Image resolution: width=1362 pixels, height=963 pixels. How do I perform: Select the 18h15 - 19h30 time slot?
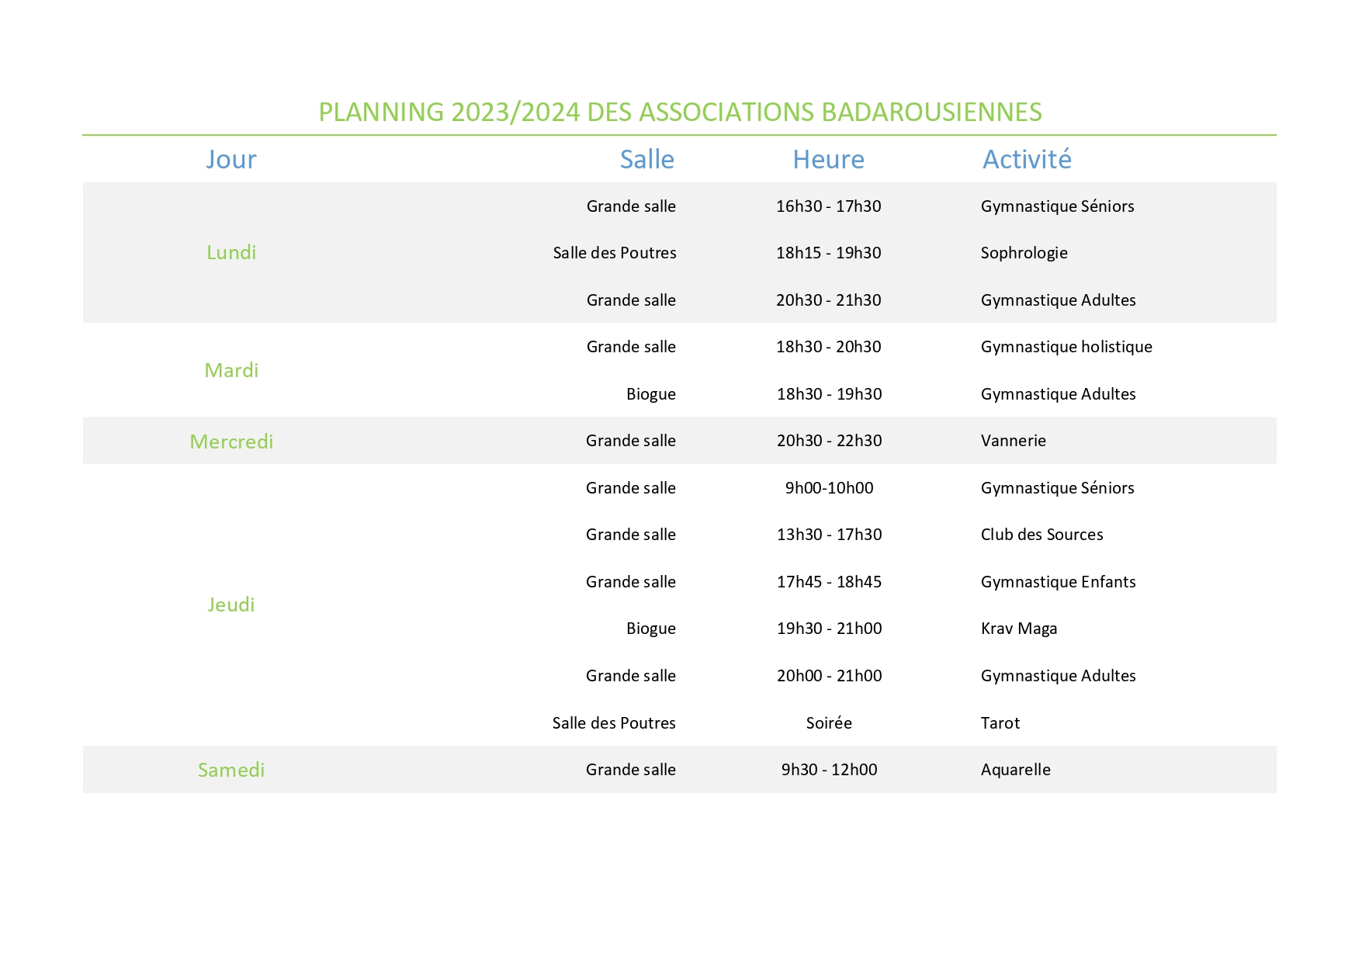coord(828,253)
